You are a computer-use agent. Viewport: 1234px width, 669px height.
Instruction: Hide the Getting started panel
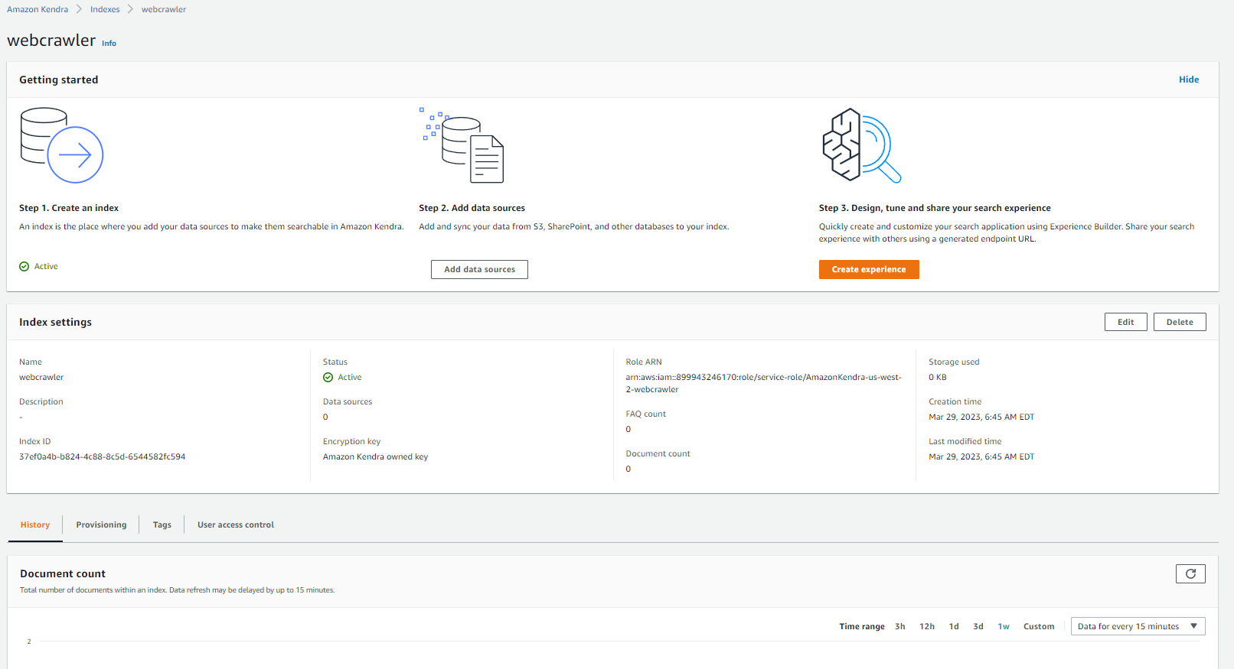[1189, 80]
